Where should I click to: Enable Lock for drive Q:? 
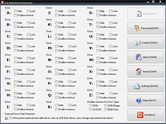point(69,93)
